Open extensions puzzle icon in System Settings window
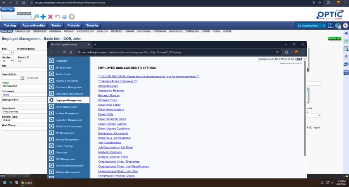 tap(287, 52)
